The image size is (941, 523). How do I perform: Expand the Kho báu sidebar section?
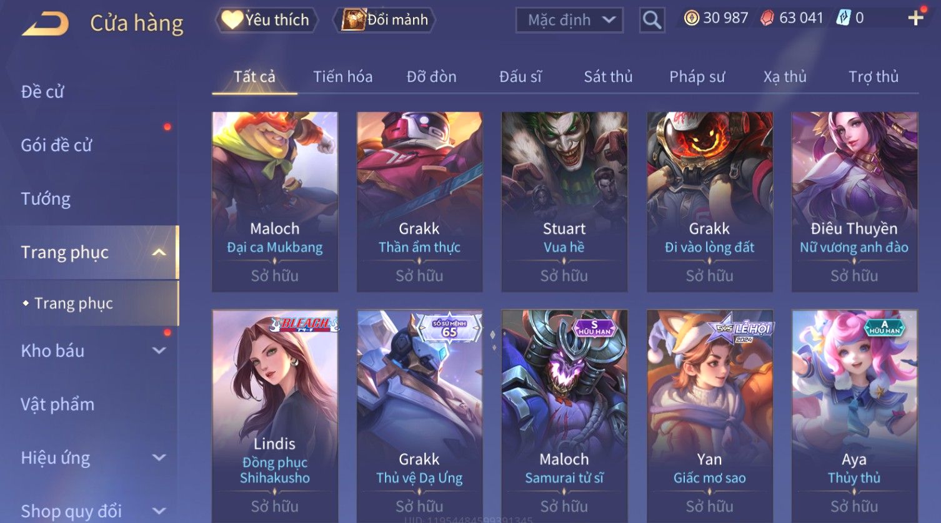(159, 351)
